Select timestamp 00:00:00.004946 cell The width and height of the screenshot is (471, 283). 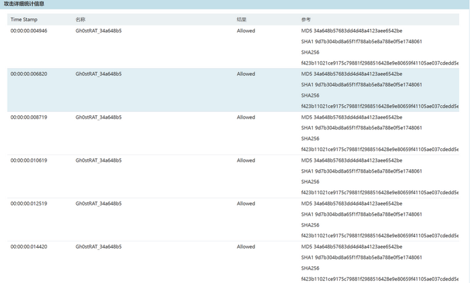[29, 31]
